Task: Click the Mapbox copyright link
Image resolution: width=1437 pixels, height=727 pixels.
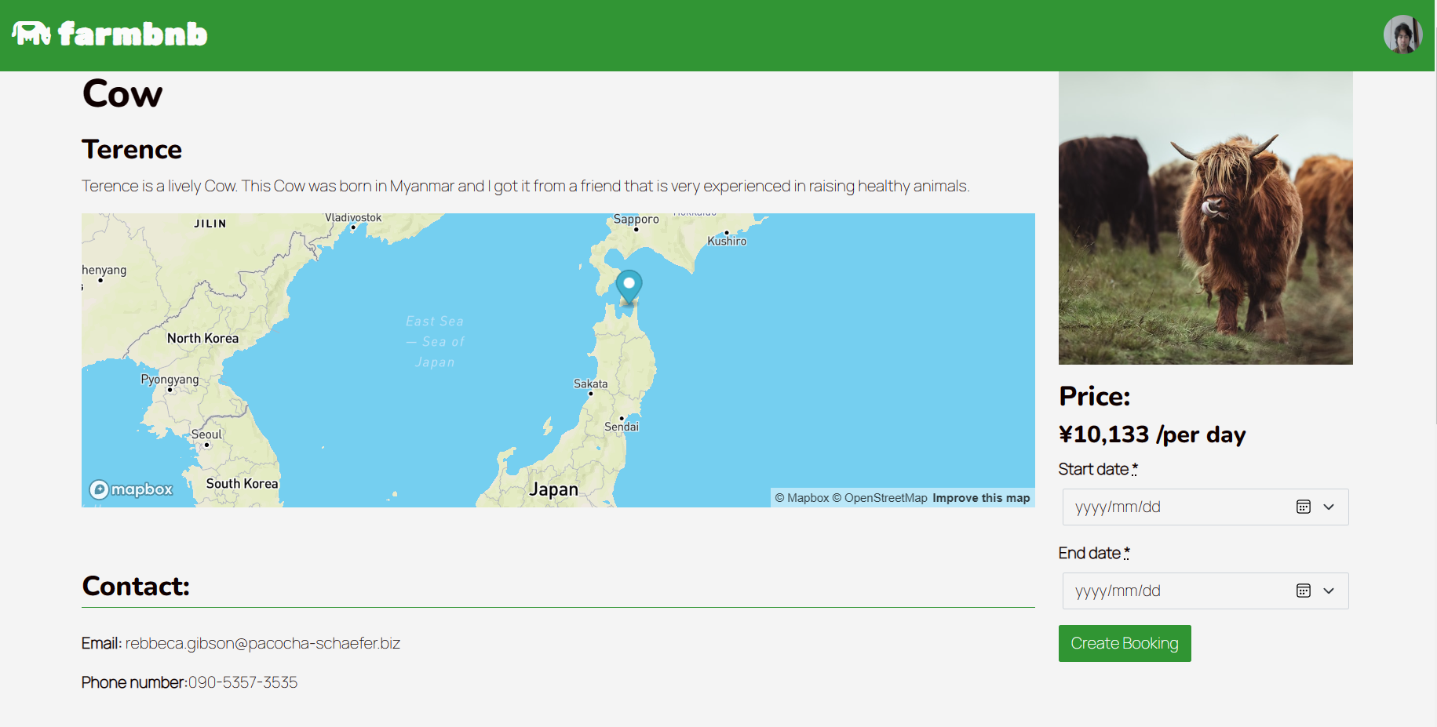Action: [x=802, y=497]
